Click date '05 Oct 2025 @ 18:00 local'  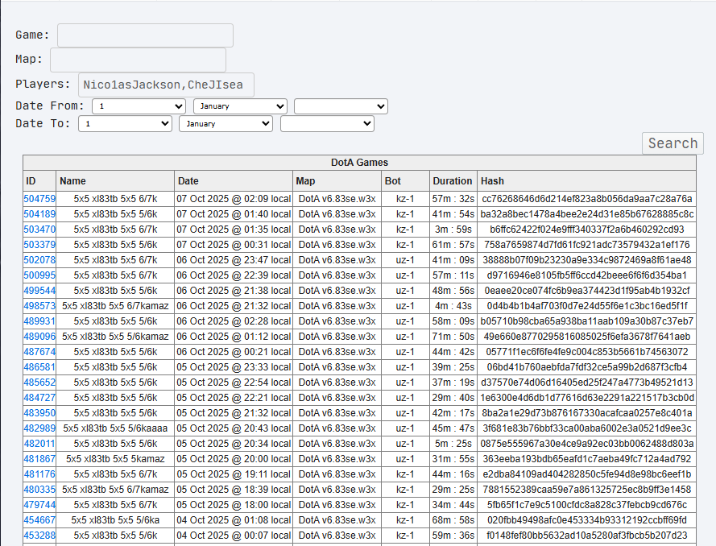tap(234, 504)
